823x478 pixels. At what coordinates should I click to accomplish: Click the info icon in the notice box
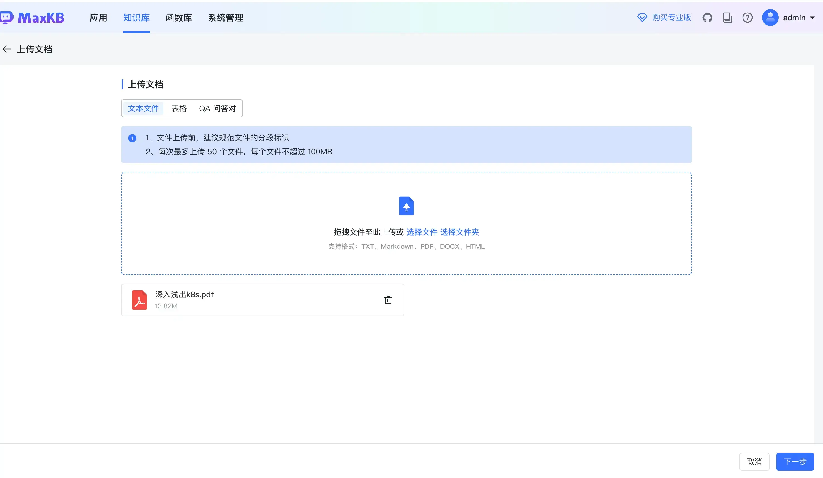[132, 138]
